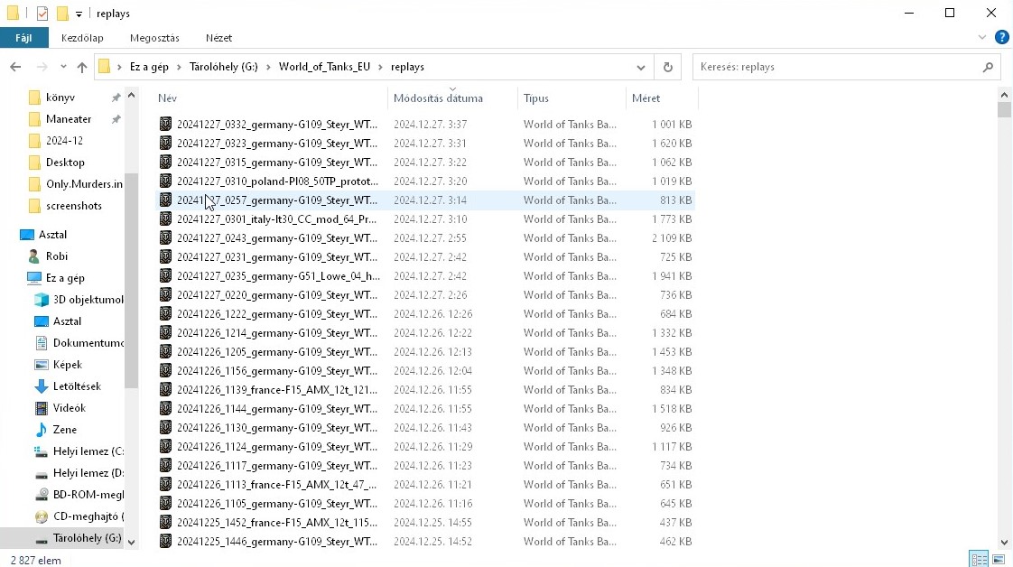This screenshot has width=1013, height=567.
Task: Open the '2024-12' folder in sidebar
Action: click(64, 141)
